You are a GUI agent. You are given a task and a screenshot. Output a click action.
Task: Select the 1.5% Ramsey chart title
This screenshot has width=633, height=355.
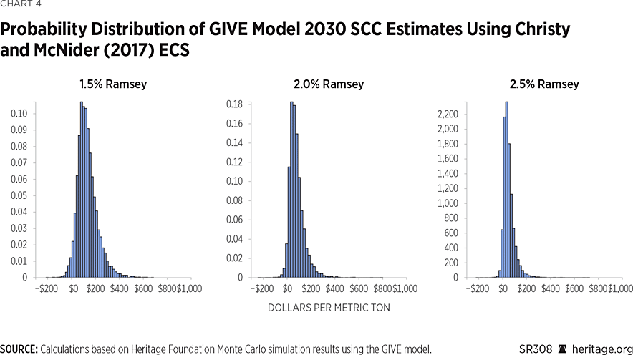[x=113, y=84]
